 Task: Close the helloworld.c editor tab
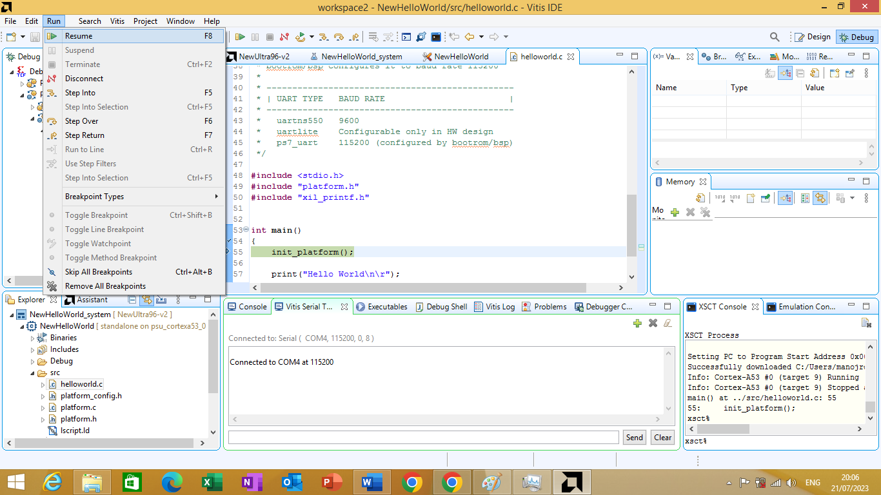570,56
